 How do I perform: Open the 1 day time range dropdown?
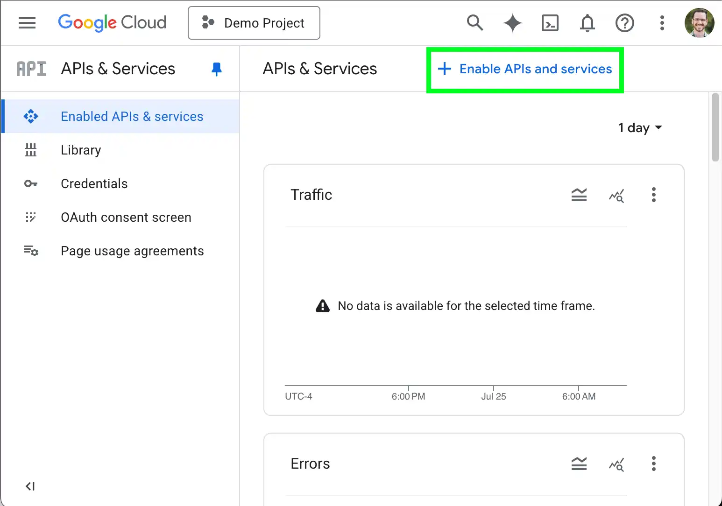(x=640, y=127)
